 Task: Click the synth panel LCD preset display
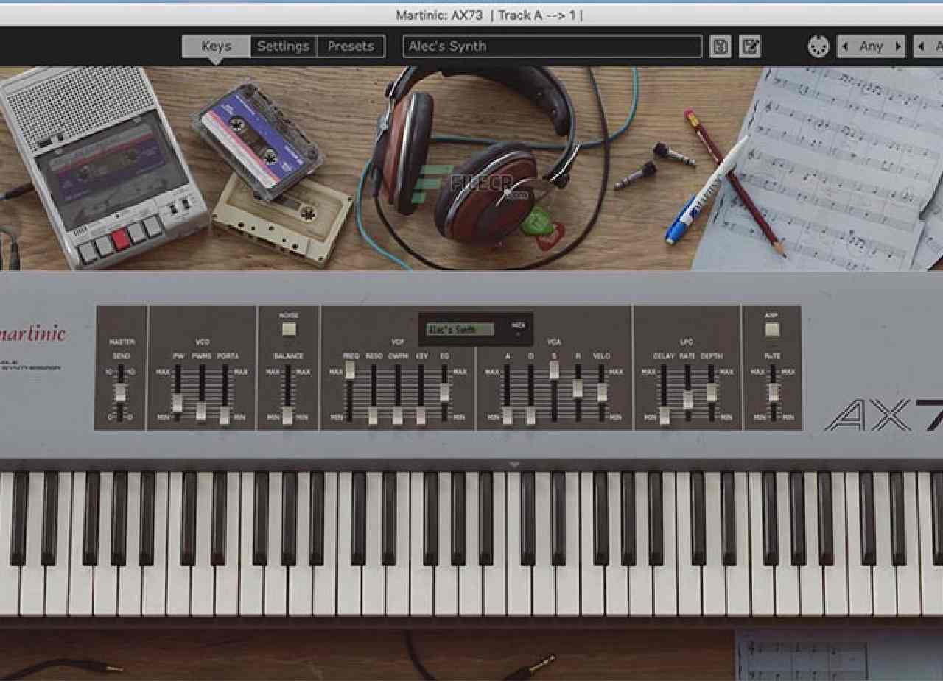point(461,329)
